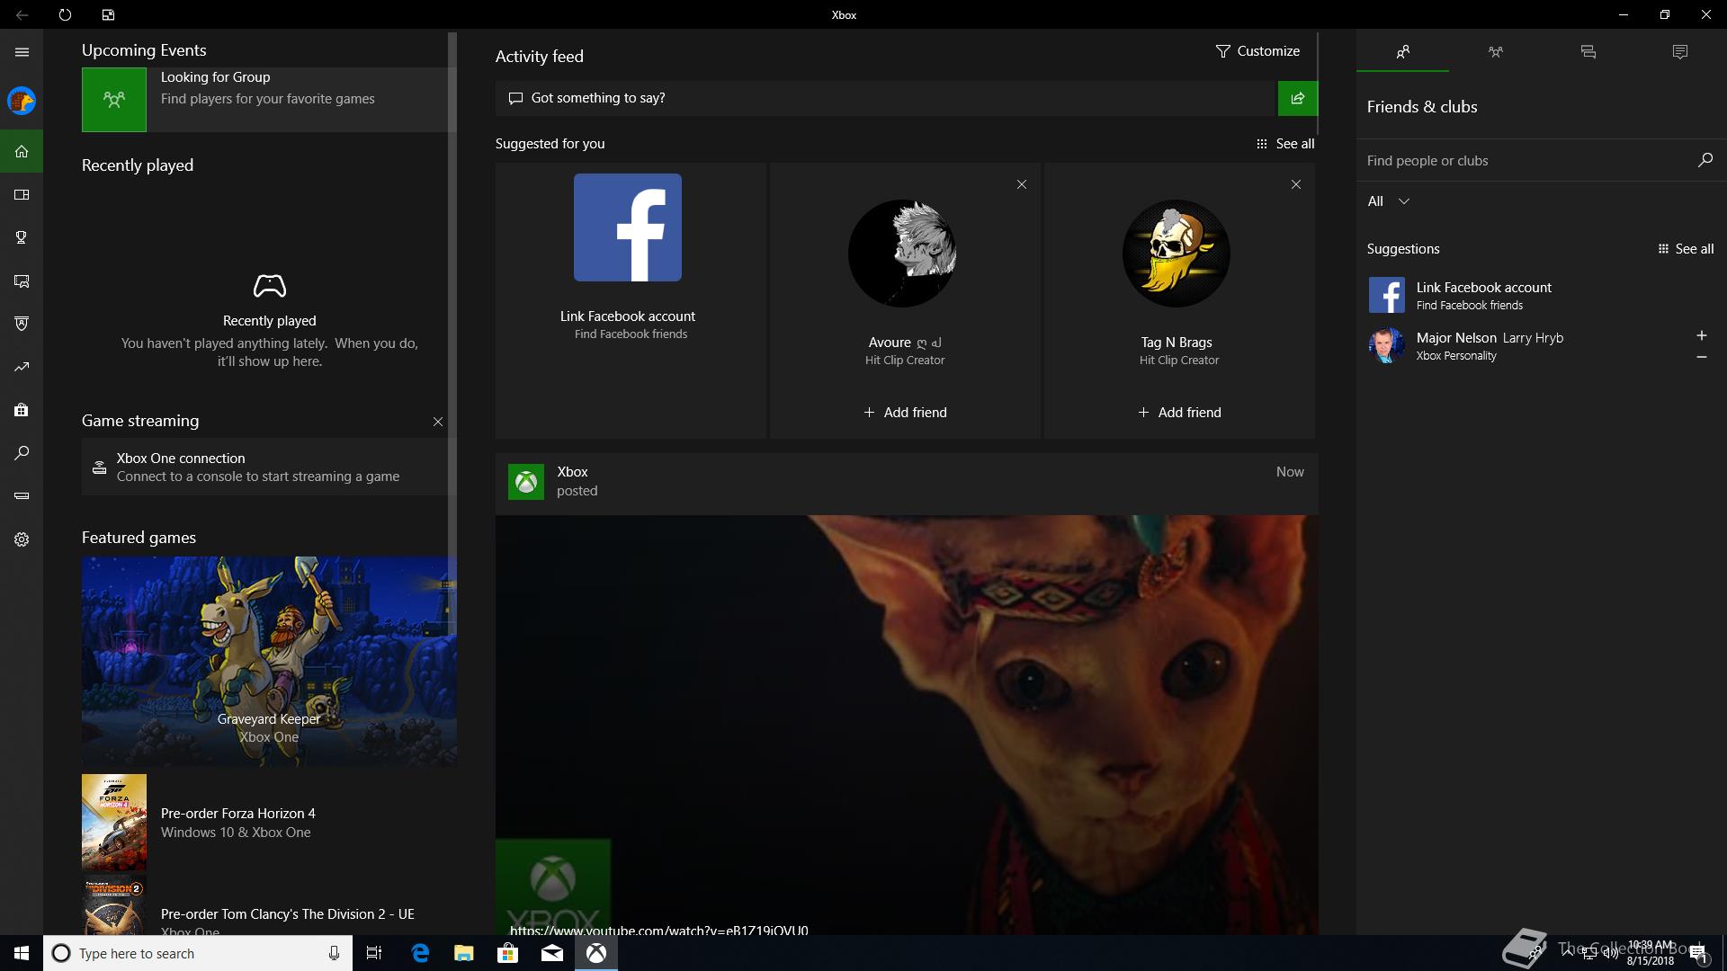This screenshot has width=1727, height=971.
Task: Open Xbox poster avatar in feed
Action: [x=526, y=482]
